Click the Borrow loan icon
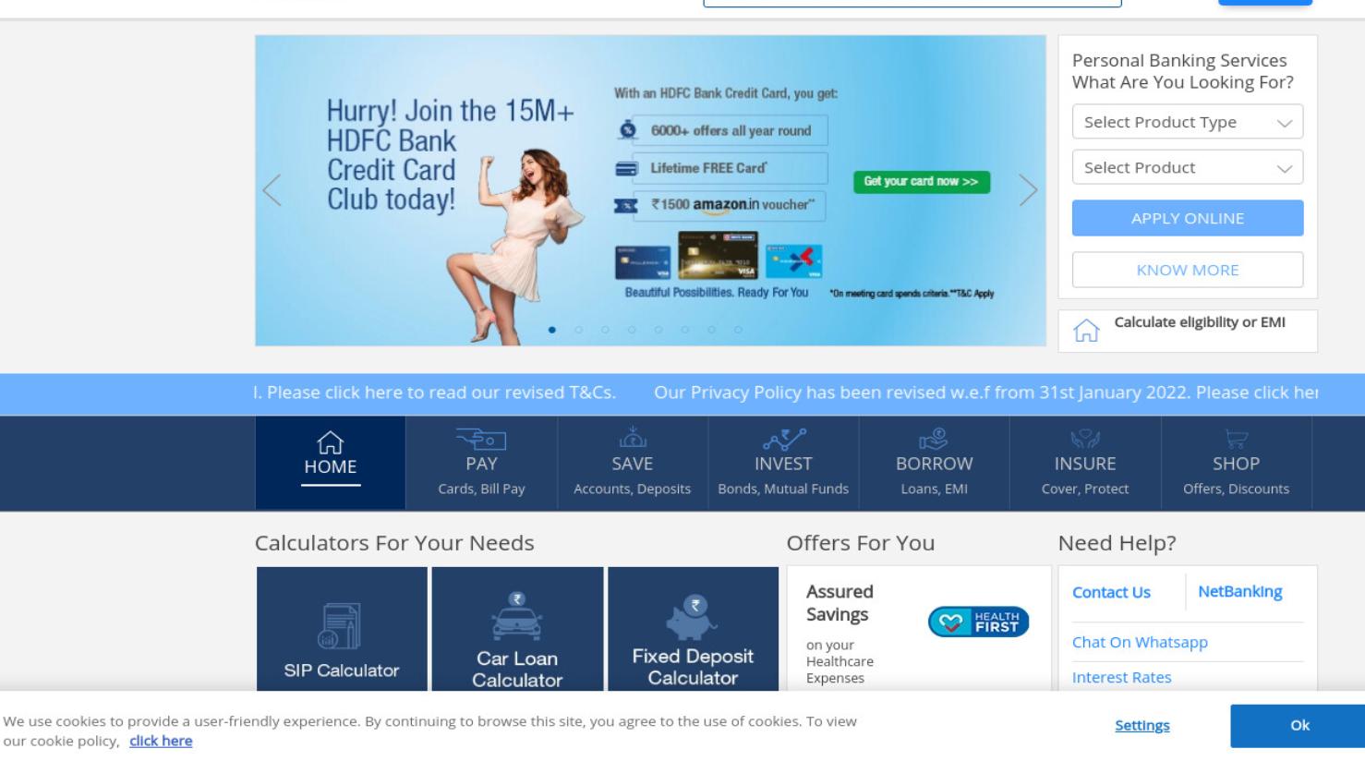 (934, 438)
